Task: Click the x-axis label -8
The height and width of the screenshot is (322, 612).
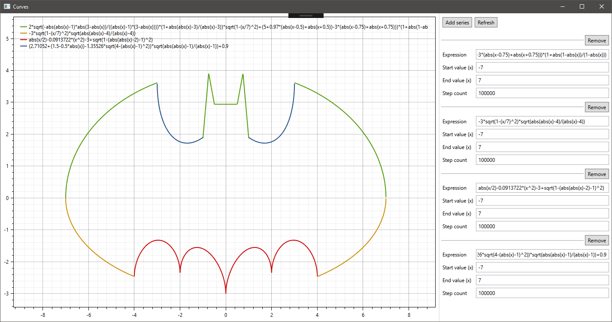Action: coord(42,315)
